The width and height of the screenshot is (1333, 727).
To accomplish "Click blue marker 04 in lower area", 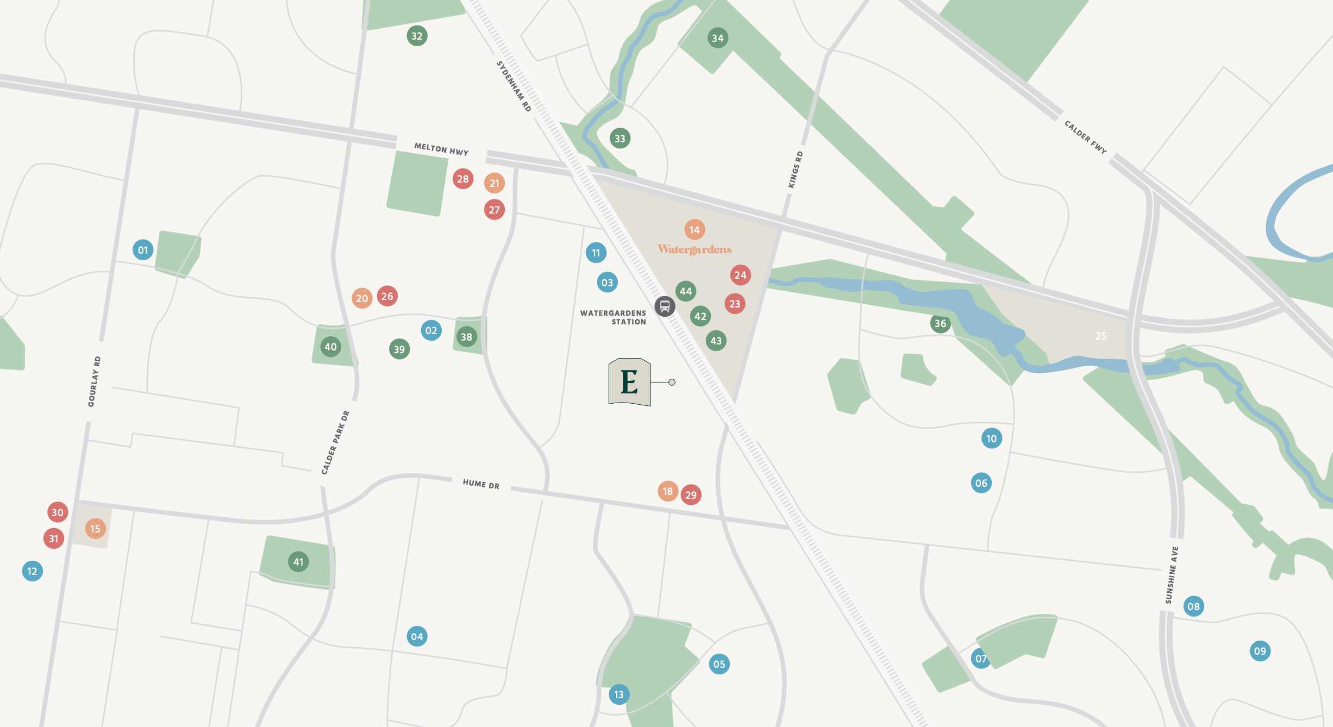I will click(417, 636).
